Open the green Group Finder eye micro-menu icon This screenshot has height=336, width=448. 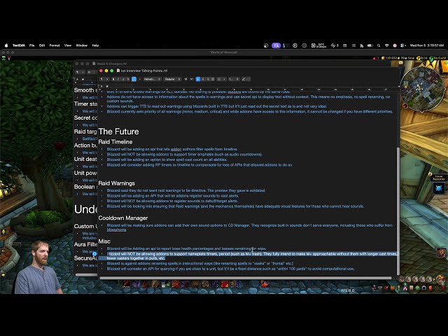[418, 288]
